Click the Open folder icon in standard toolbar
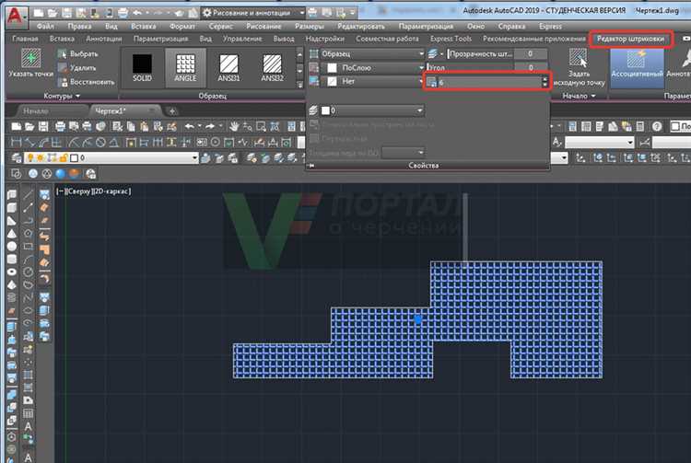The image size is (691, 463). 29,127
